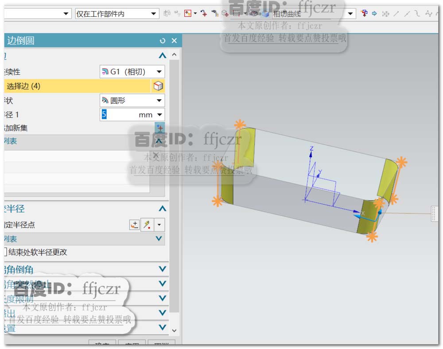The image size is (443, 349).
Task: Expand the 角倒角 corner setback section
Action: [163, 269]
